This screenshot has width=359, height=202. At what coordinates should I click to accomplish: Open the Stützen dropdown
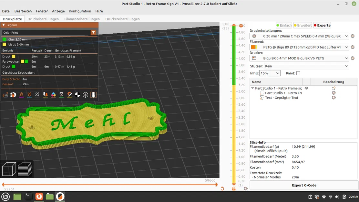[x=306, y=66]
